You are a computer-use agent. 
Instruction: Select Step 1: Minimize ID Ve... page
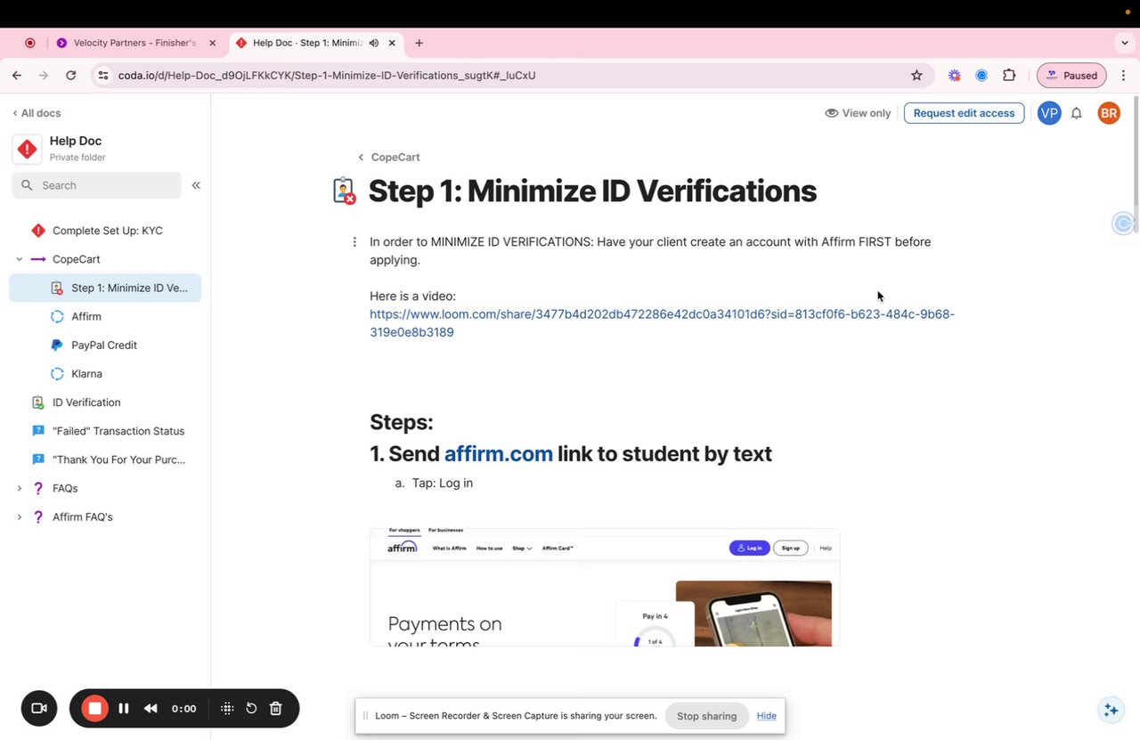pyautogui.click(x=105, y=288)
